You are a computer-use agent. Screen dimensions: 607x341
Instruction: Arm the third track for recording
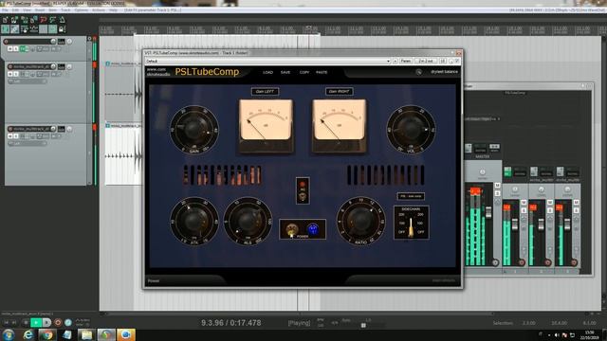point(10,129)
